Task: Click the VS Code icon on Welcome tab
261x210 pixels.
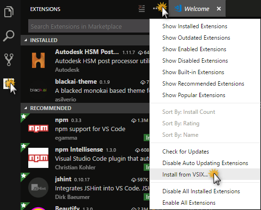Action: click(178, 8)
